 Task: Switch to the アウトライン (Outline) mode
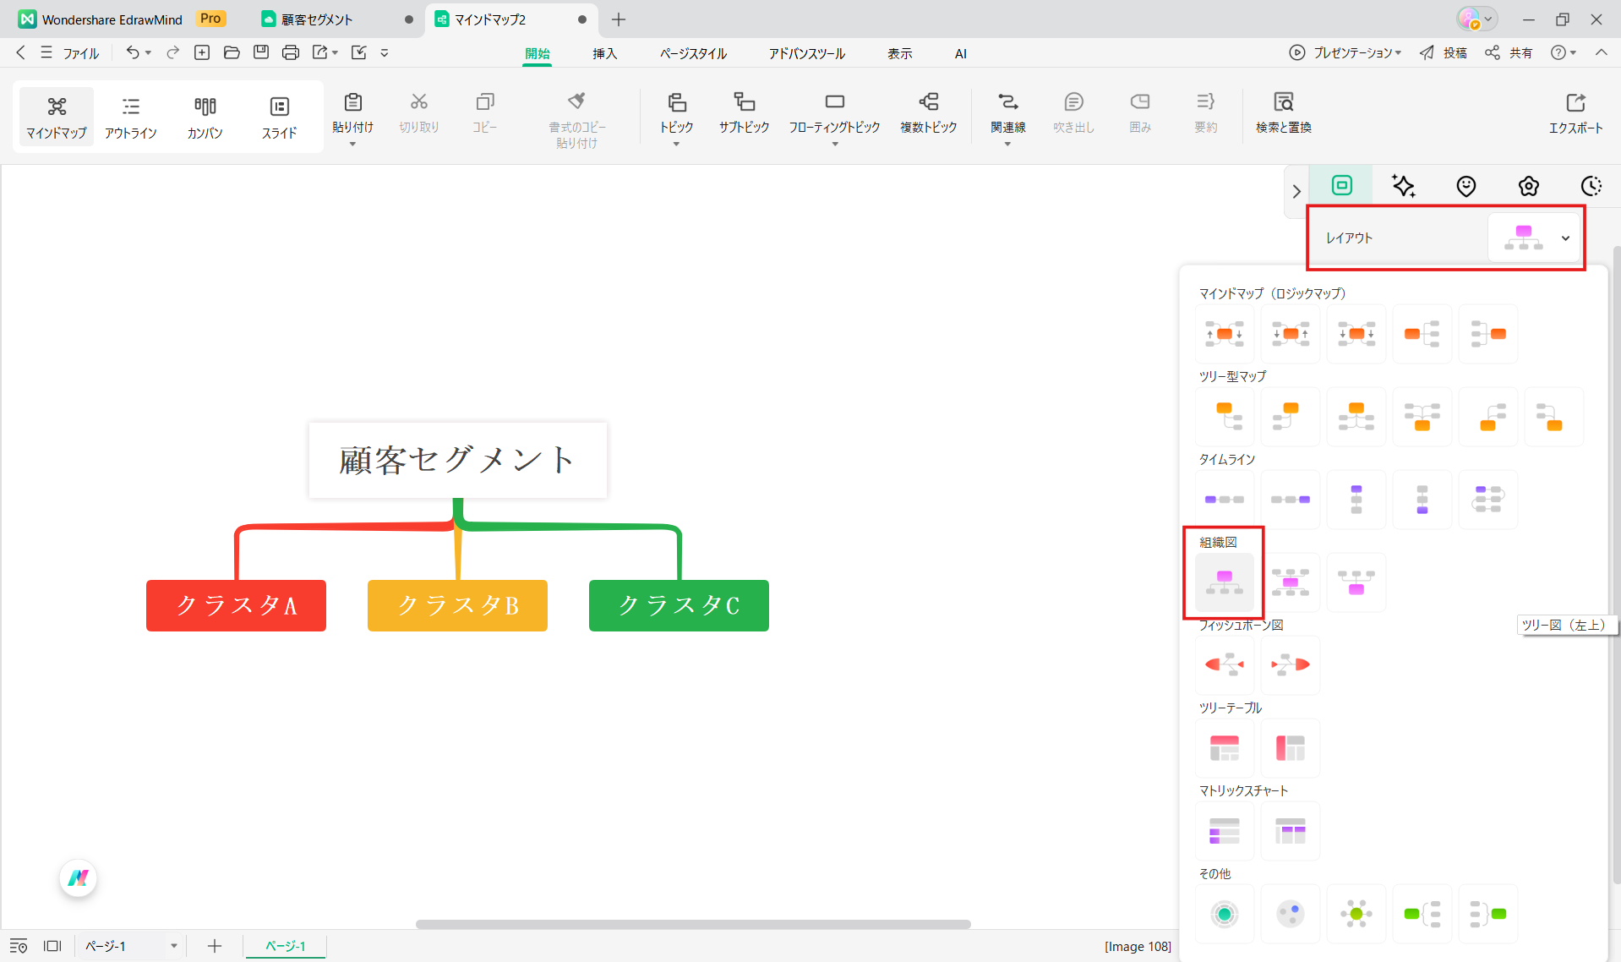pyautogui.click(x=131, y=116)
